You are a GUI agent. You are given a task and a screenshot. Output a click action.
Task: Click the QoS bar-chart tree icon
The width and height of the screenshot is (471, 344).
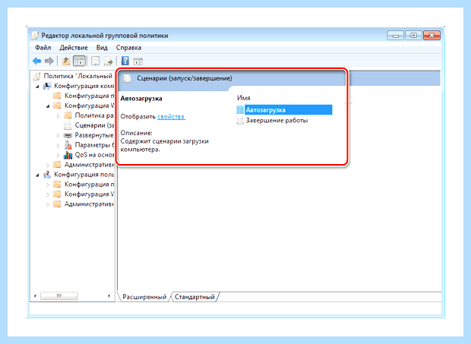[68, 155]
